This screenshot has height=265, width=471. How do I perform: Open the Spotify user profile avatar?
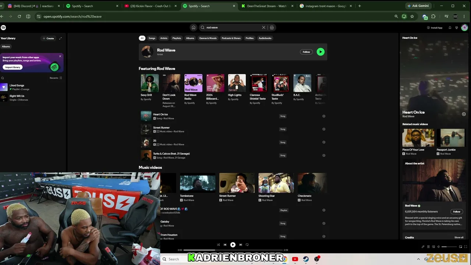click(464, 28)
